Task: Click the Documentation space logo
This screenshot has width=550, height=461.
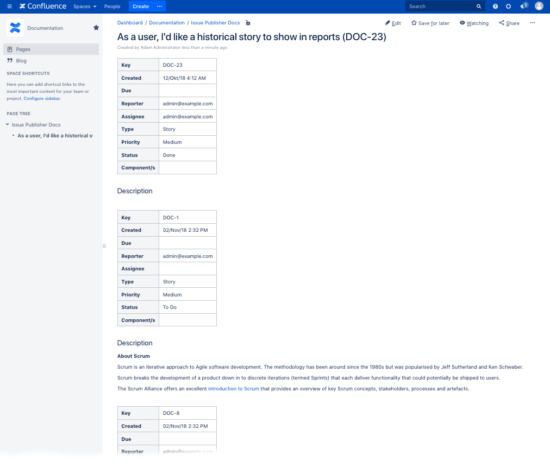Action: 15,28
